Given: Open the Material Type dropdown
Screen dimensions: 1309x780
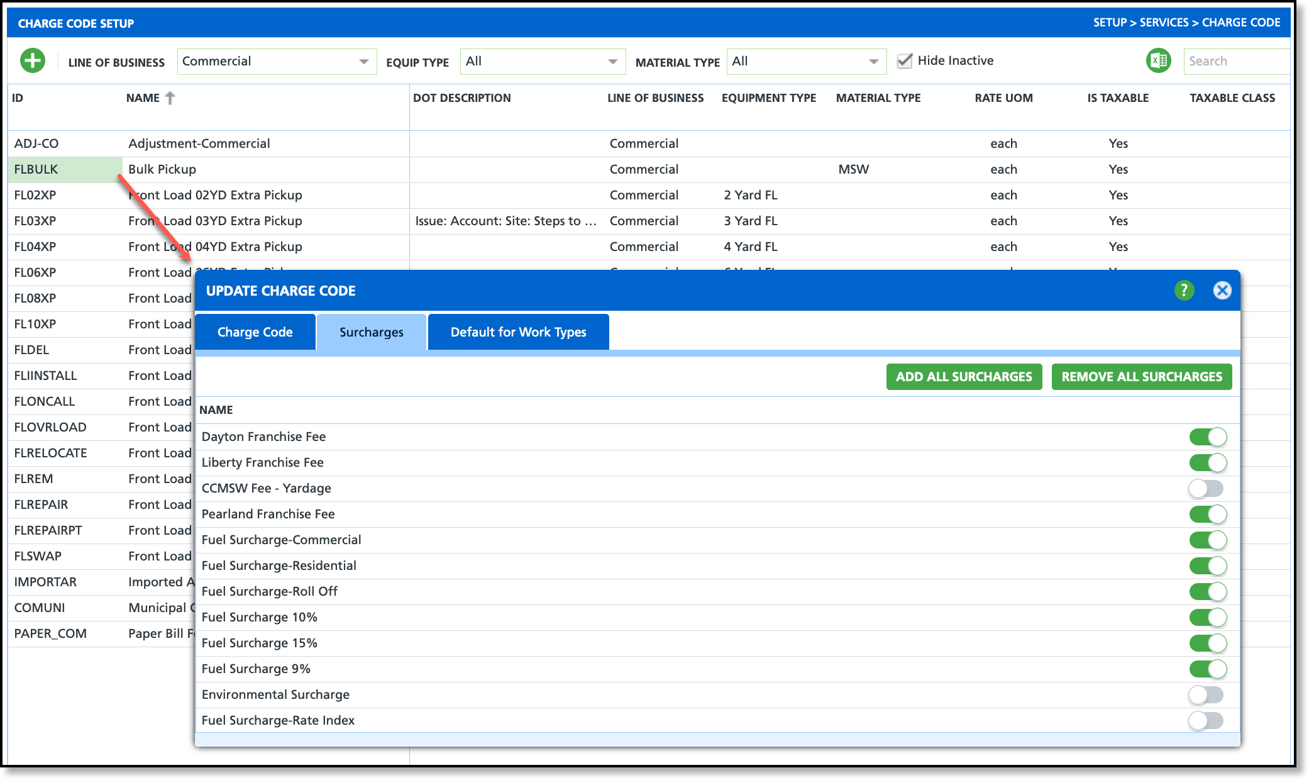Looking at the screenshot, I should point(806,62).
